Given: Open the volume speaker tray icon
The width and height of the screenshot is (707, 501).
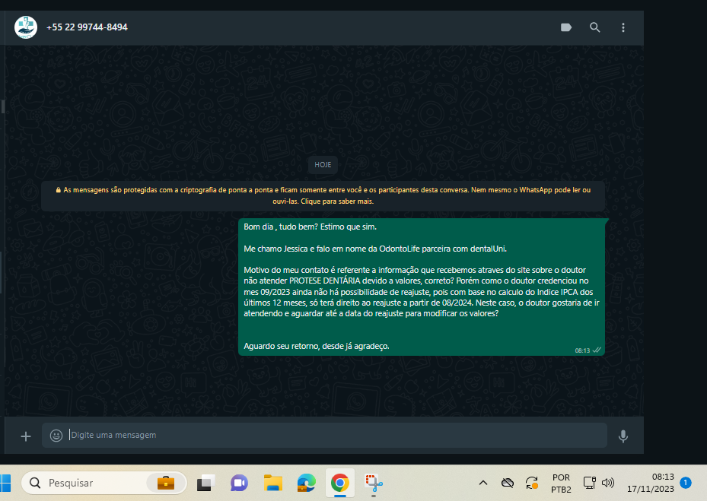Looking at the screenshot, I should pos(608,483).
